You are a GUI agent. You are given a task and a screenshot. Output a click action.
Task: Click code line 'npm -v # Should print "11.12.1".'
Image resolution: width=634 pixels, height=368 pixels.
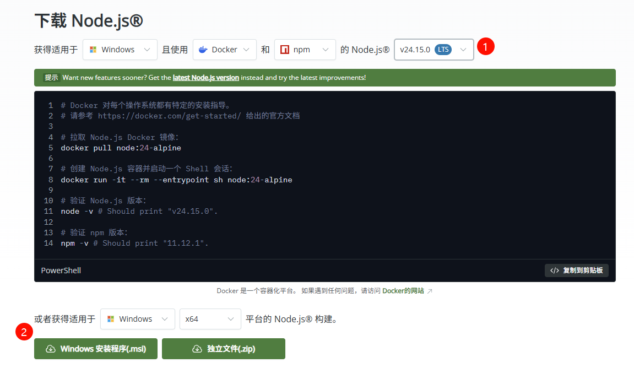click(134, 243)
